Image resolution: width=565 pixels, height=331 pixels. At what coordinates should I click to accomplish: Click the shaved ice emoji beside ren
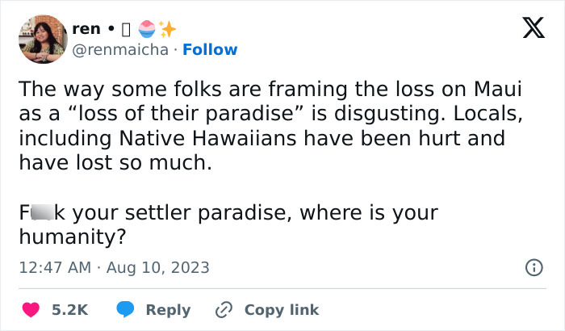tap(146, 29)
